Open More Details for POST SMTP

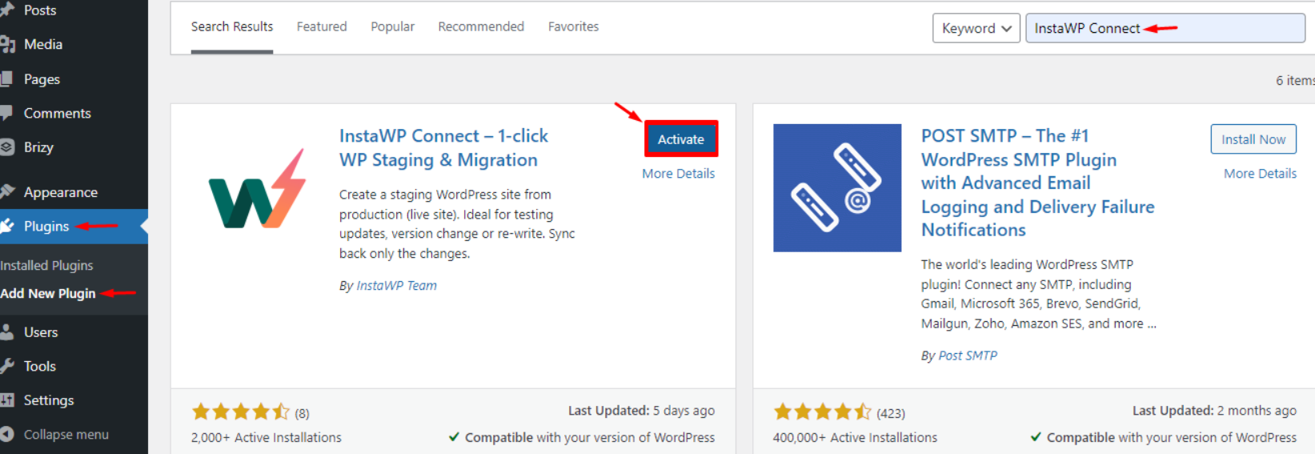click(x=1260, y=173)
